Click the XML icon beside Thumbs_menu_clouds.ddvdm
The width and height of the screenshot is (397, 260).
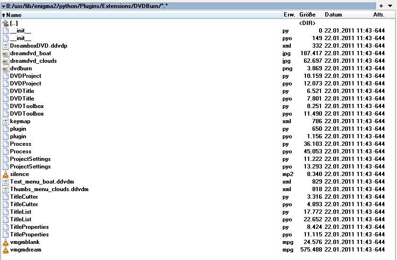pyautogui.click(x=5, y=189)
